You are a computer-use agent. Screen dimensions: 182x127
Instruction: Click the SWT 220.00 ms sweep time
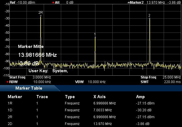click(x=161, y=82)
